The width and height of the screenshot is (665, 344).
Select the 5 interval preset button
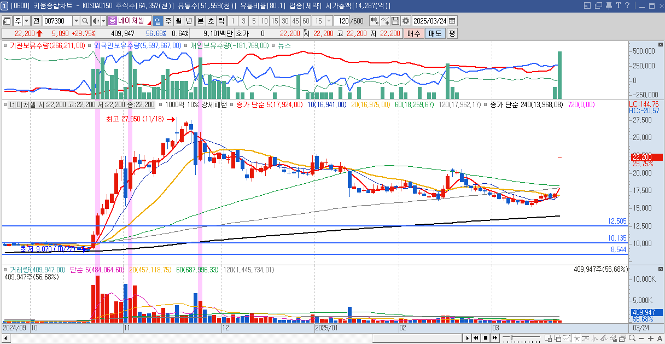coord(254,21)
